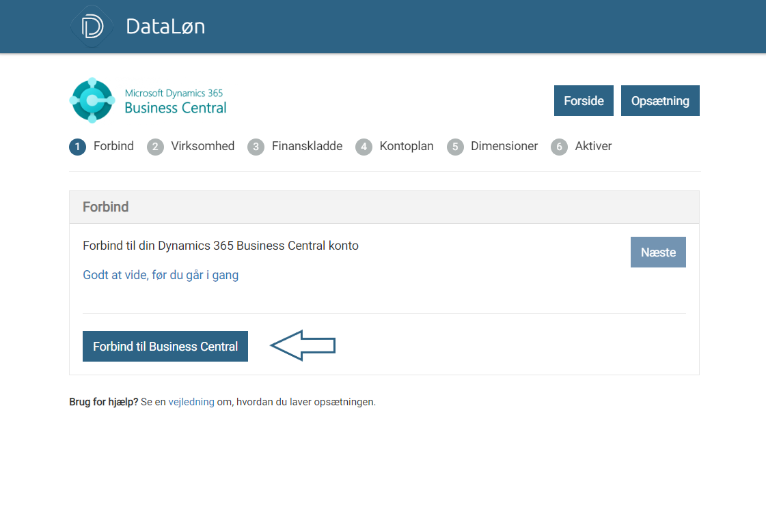
Task: Click Forbind til Business Central button
Action: coord(165,347)
